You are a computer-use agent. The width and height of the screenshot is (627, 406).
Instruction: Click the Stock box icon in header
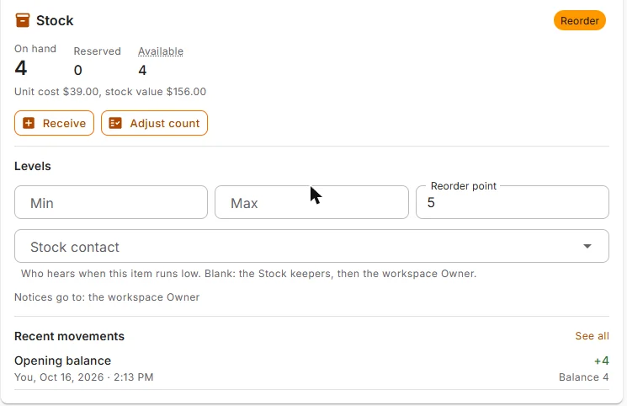pyautogui.click(x=23, y=20)
